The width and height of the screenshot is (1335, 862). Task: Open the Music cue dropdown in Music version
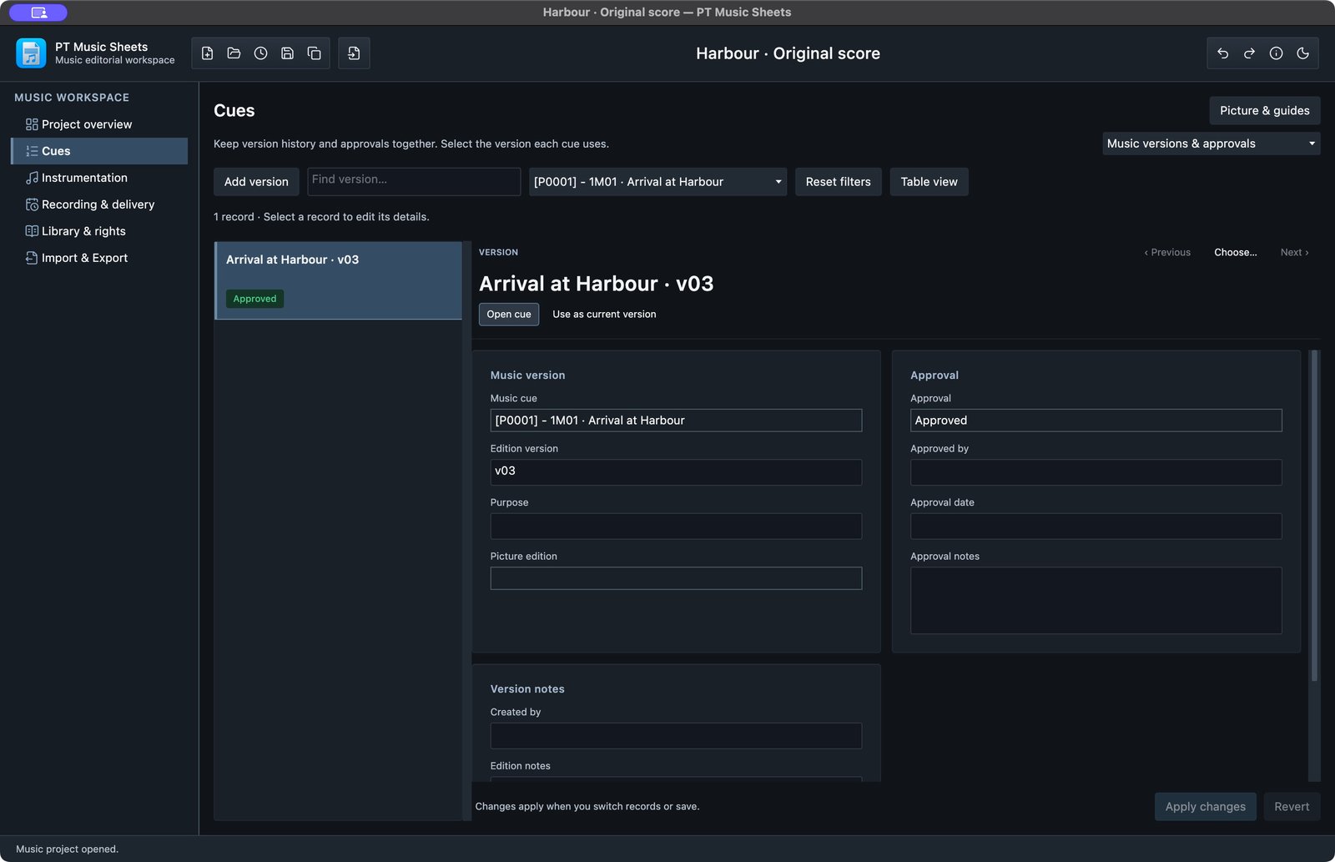677,421
